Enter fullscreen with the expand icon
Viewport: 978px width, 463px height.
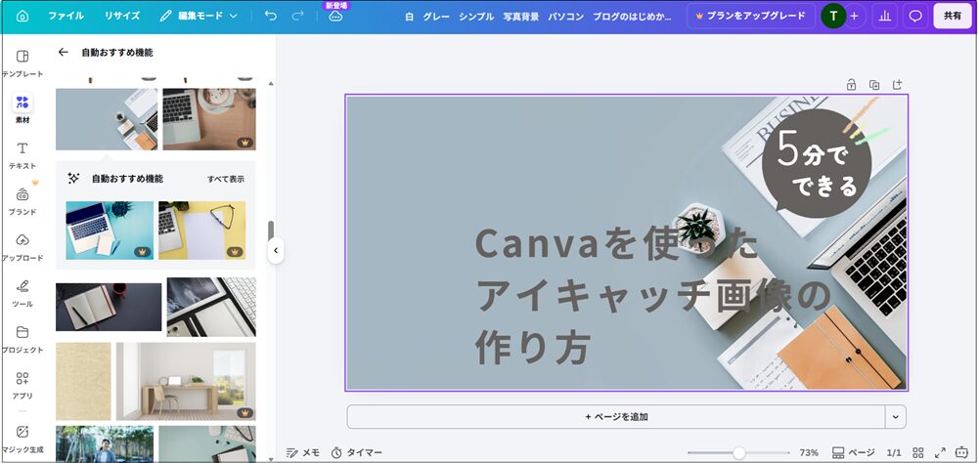point(940,452)
